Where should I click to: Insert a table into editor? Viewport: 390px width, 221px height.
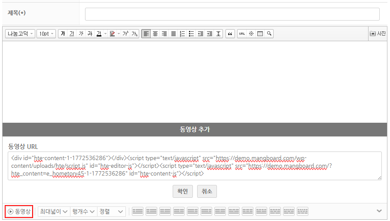260,33
